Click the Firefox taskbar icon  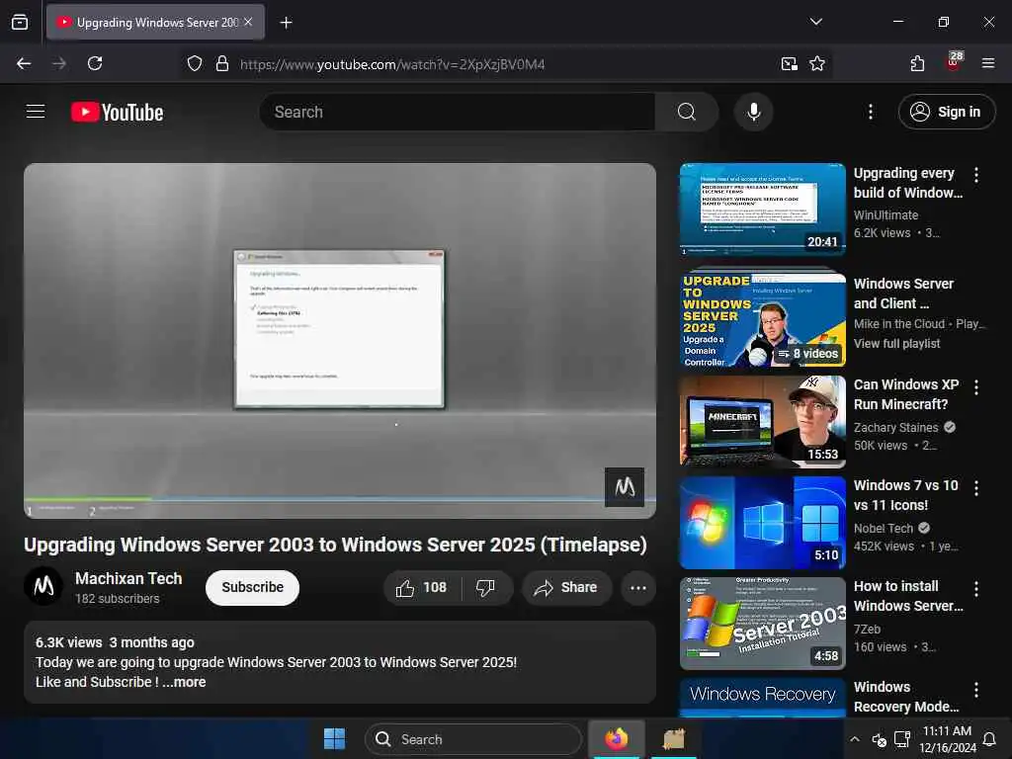617,738
